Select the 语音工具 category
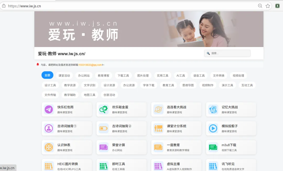 click(x=199, y=76)
